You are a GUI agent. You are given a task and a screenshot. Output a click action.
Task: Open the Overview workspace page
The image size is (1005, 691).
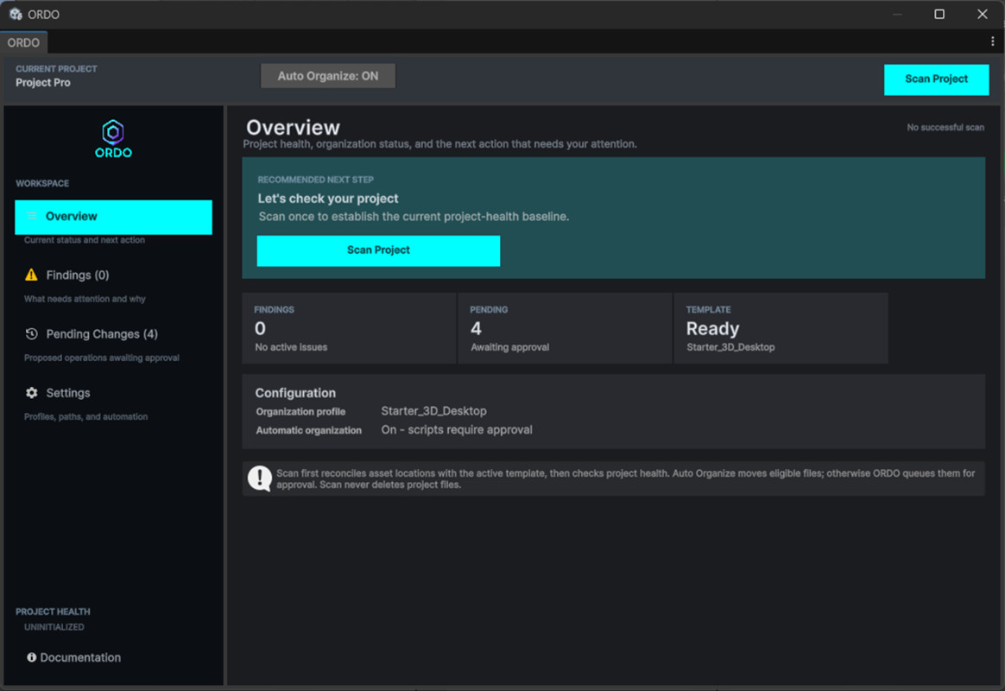point(113,217)
